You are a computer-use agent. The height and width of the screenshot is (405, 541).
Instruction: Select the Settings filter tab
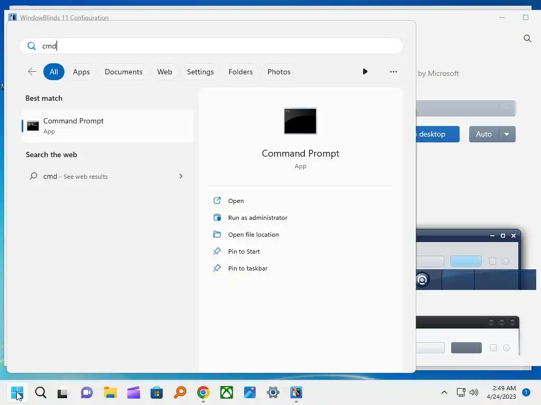click(x=200, y=72)
